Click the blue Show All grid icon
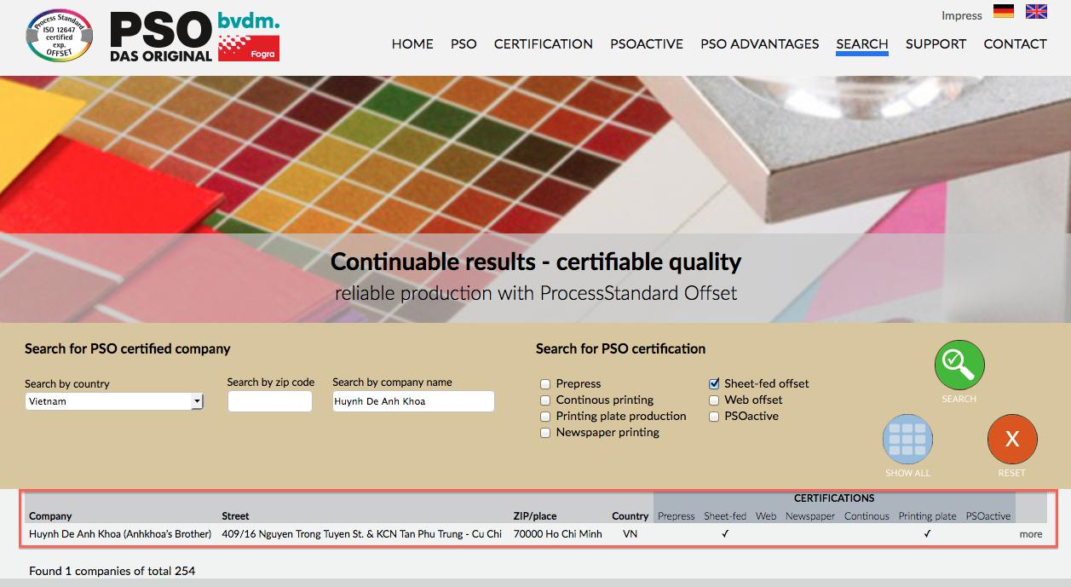This screenshot has width=1071, height=587. [x=907, y=440]
